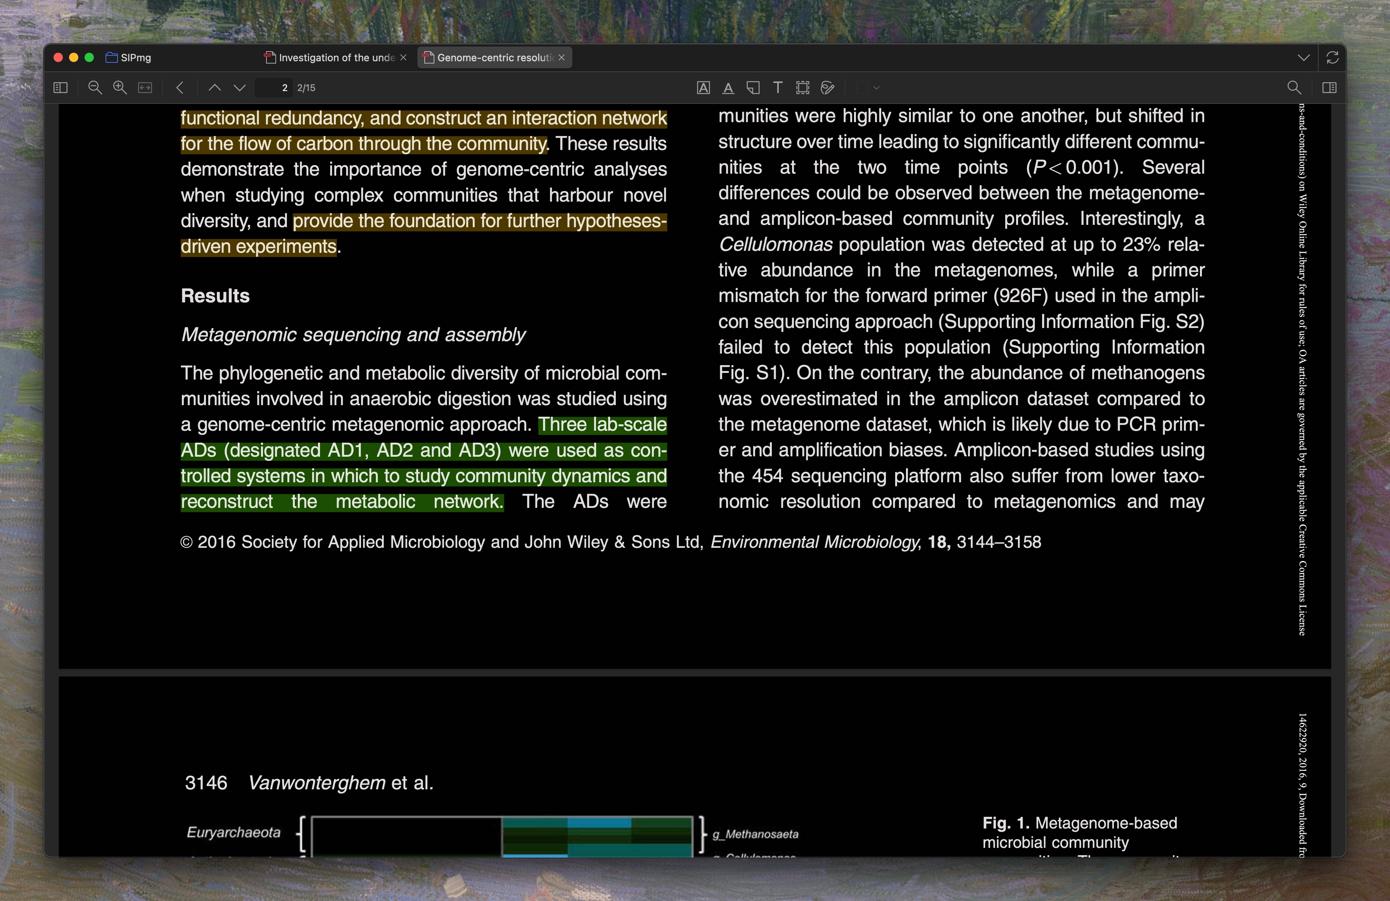Toggle the left sidebar panel
The image size is (1390, 901).
pos(61,88)
